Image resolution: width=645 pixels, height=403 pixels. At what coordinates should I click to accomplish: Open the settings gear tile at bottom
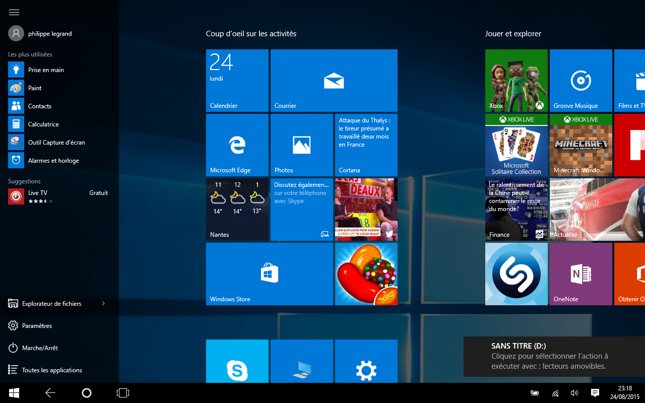(366, 361)
